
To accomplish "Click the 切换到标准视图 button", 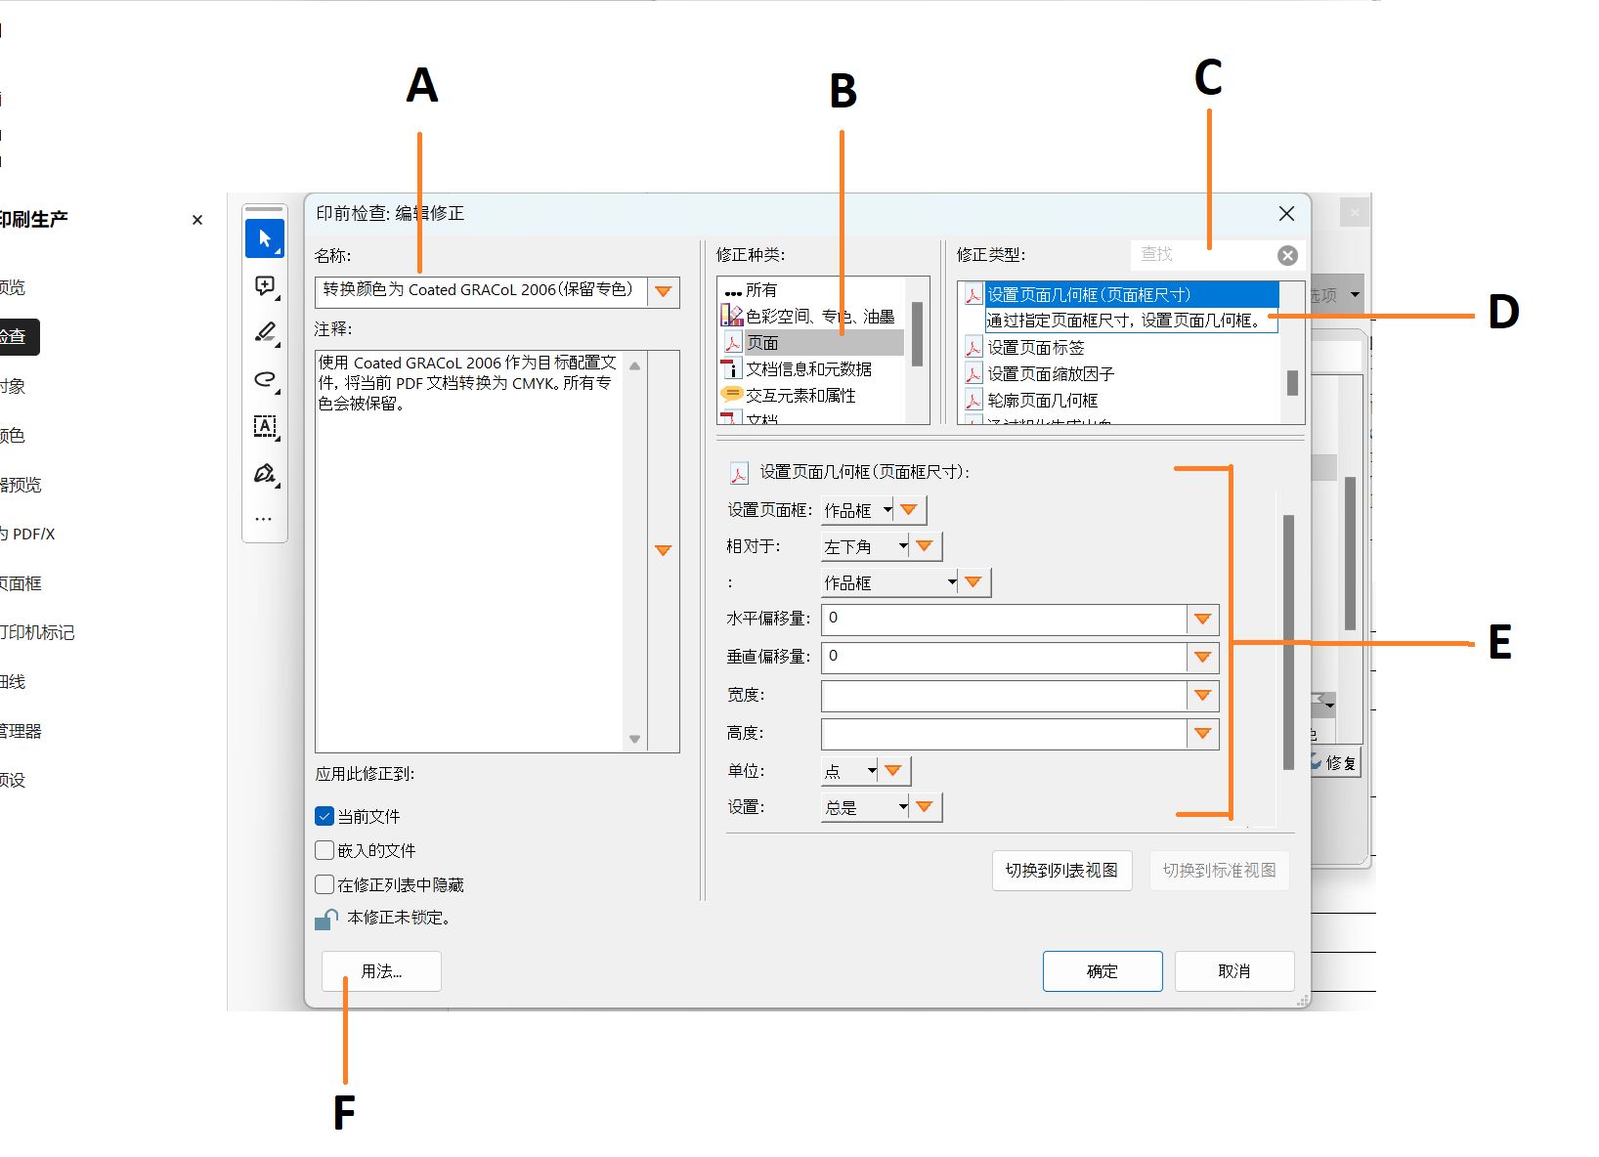I will coord(1219,871).
